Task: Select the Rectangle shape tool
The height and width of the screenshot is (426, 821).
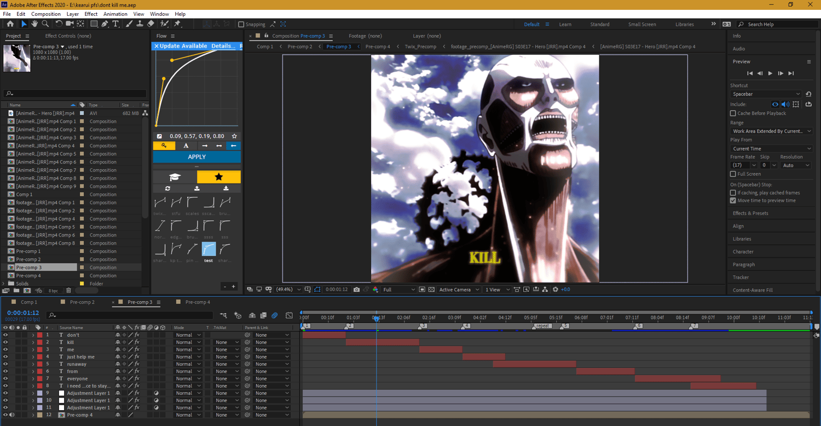Action: [x=94, y=24]
